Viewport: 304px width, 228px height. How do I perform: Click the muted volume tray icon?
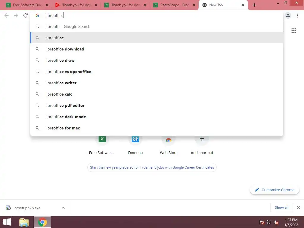pyautogui.click(x=276, y=222)
